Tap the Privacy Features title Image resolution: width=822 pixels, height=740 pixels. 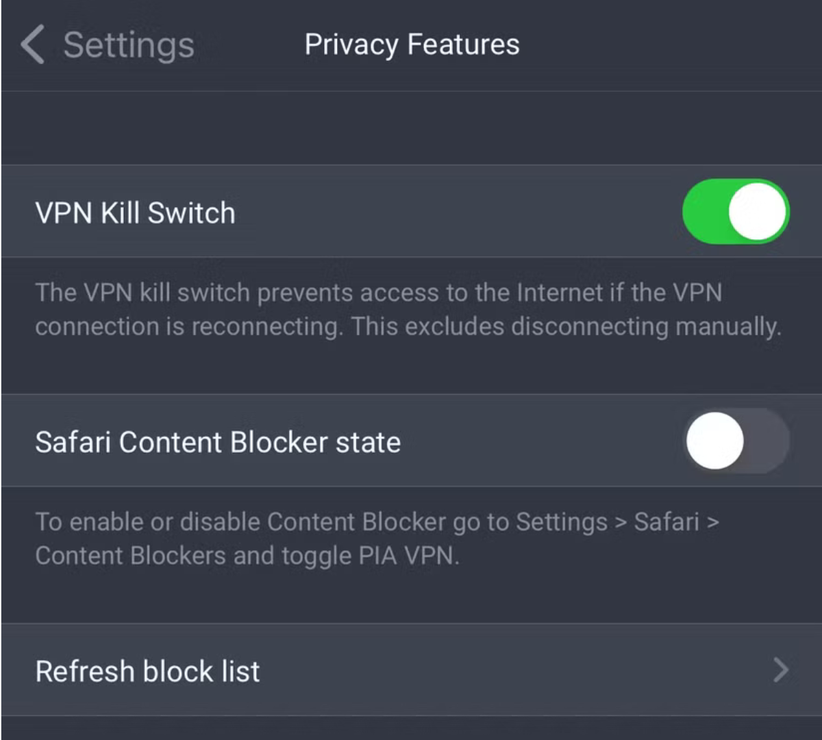(412, 44)
